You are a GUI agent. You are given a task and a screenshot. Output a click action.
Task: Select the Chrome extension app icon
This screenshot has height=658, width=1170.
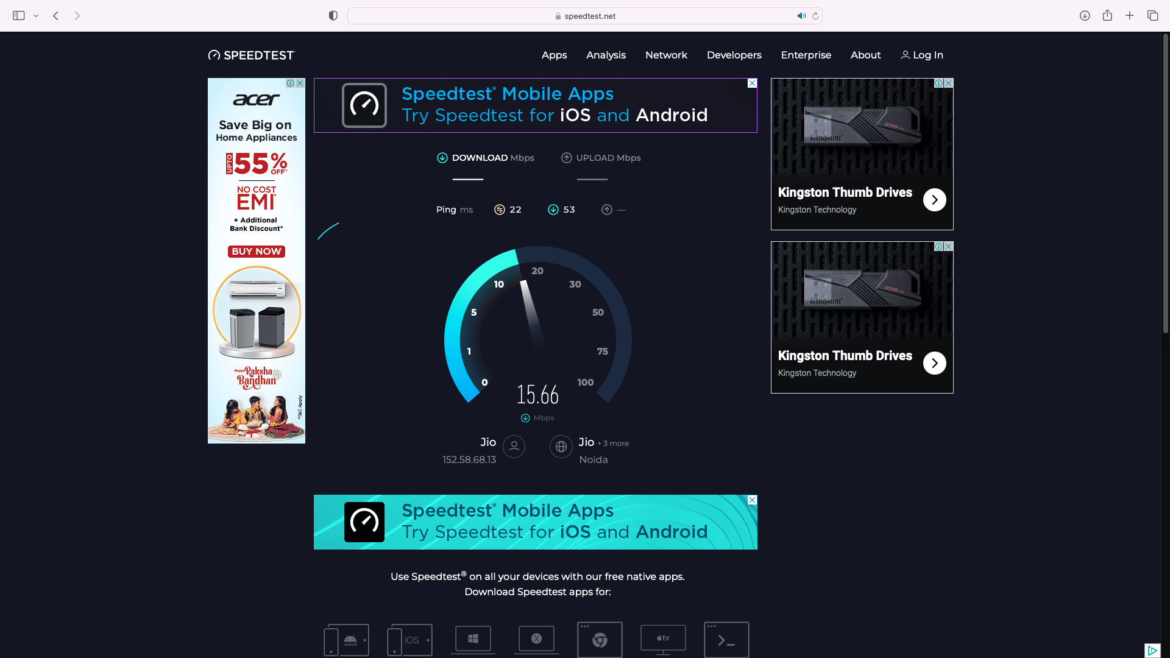600,640
